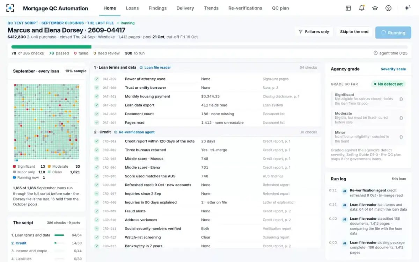The width and height of the screenshot is (419, 262).
Task: Open the Trends tab
Action: (211, 8)
